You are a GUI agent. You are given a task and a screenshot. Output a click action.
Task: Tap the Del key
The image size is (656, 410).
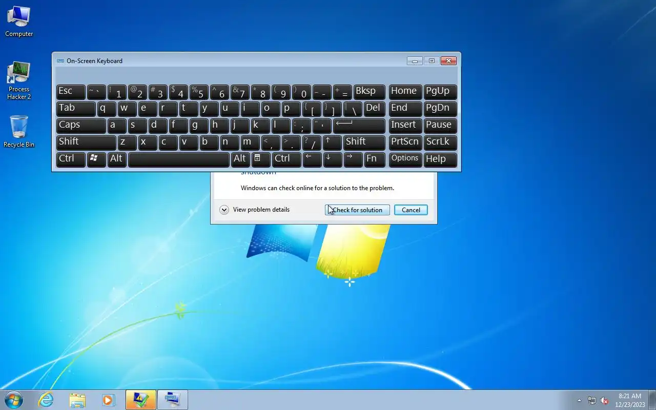pos(374,109)
